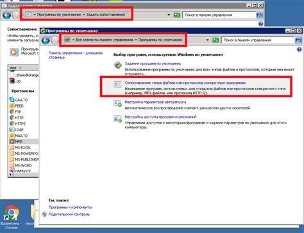Open 'Настройка доступа программ и умолчаний' link
Screen dimensions: 304x233
pos(160,117)
